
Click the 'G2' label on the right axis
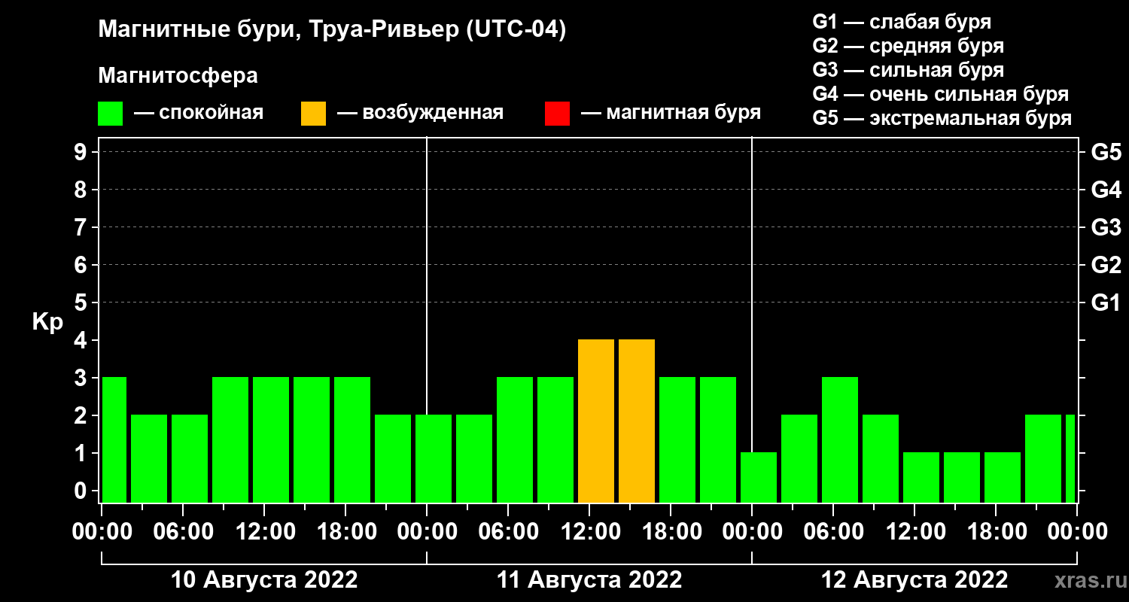1106,266
